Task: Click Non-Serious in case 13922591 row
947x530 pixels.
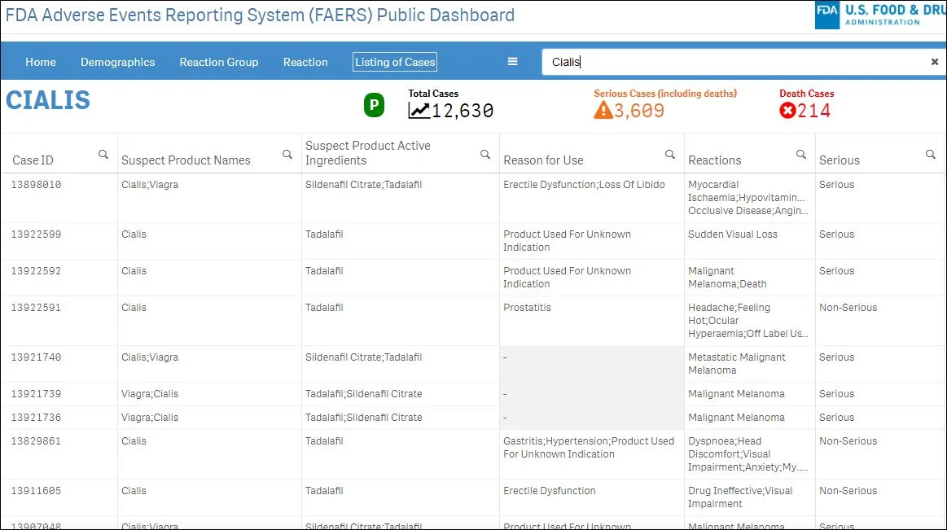Action: [x=848, y=308]
